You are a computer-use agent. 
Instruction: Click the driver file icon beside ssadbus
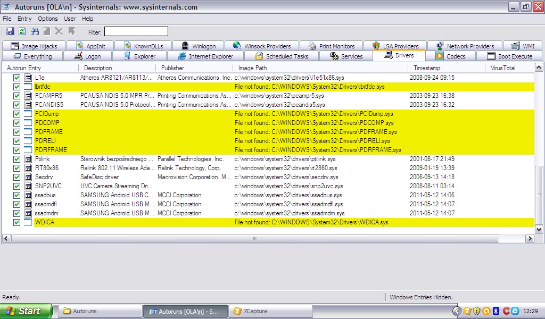28,195
